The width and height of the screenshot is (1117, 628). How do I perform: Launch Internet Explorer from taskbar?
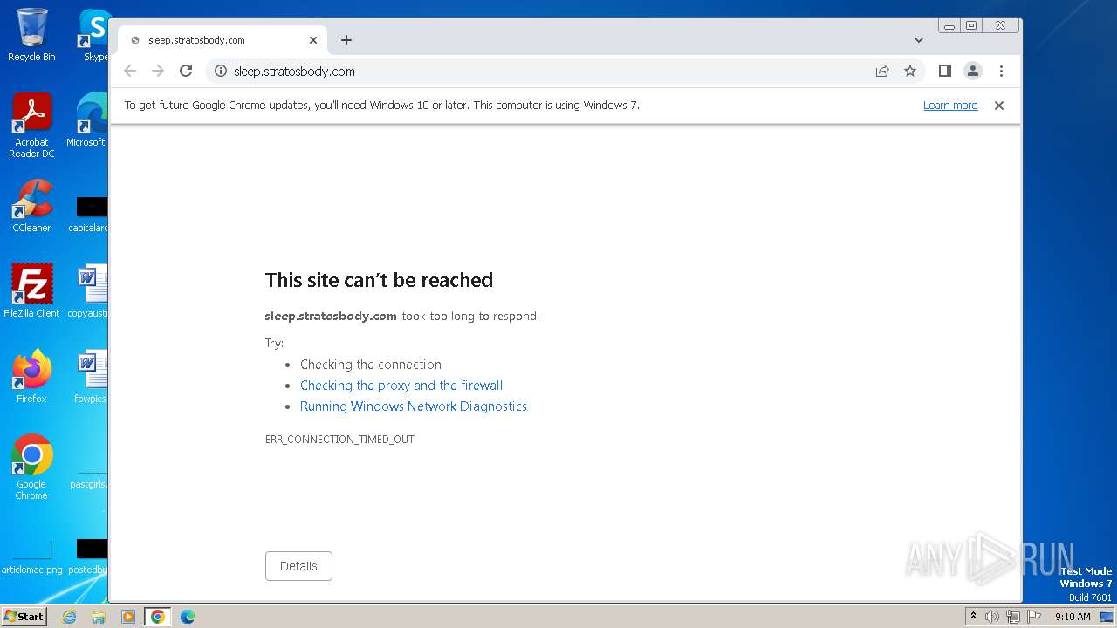pos(69,617)
